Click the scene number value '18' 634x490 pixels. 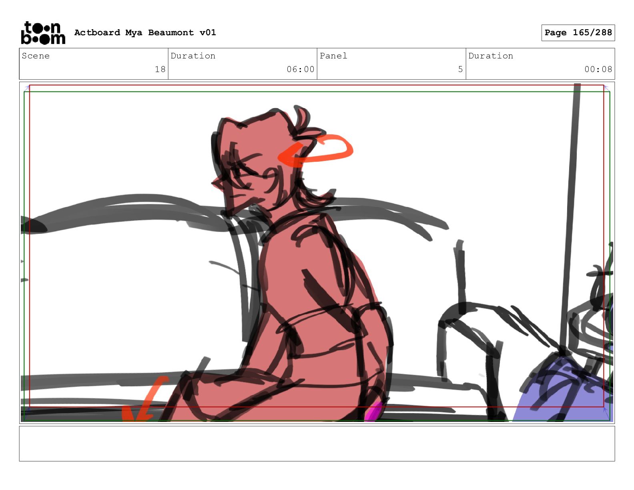[x=160, y=69]
